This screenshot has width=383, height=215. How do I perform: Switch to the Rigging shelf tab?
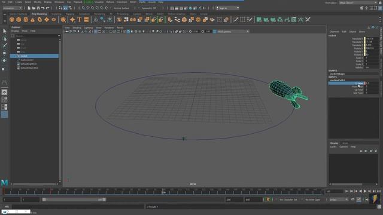70,14
